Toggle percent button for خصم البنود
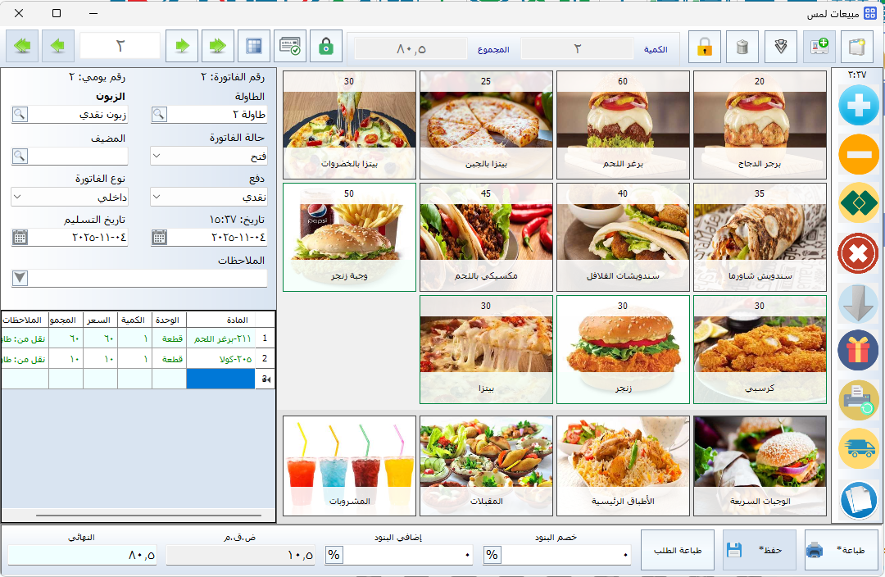Image resolution: width=885 pixels, height=577 pixels. [492, 556]
